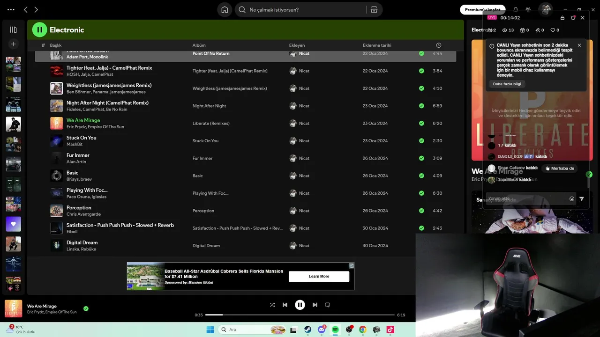Toggle repeat in the player bar

click(x=328, y=305)
